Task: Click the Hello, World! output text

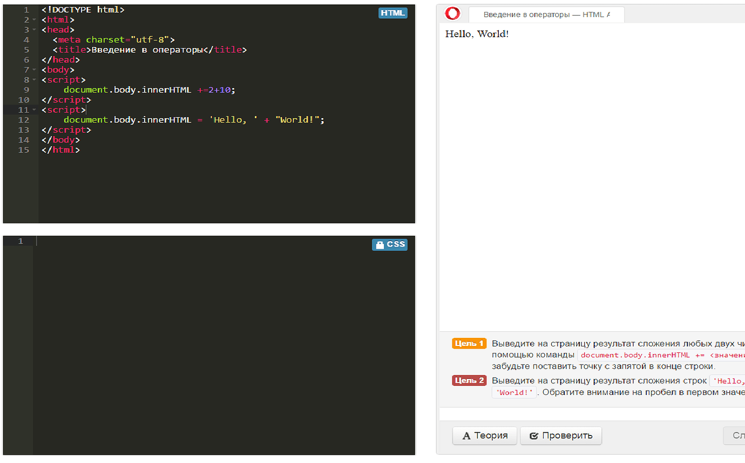Action: pos(477,34)
